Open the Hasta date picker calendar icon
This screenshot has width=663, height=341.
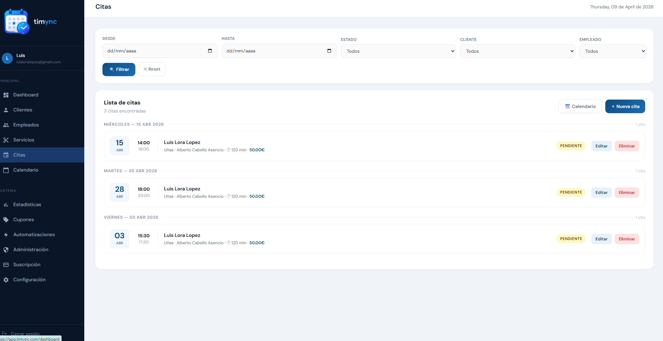tap(329, 51)
